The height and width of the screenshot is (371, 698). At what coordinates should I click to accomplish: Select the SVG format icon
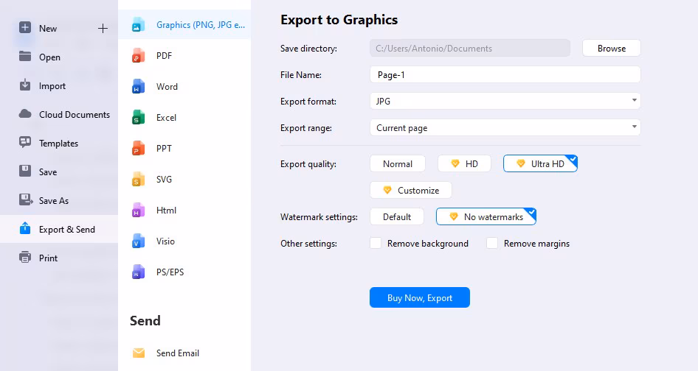point(139,180)
